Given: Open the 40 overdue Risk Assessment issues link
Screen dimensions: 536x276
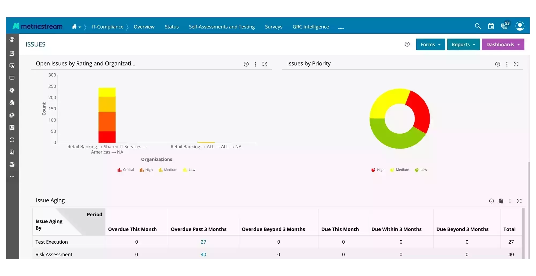Looking at the screenshot, I should pyautogui.click(x=203, y=255).
